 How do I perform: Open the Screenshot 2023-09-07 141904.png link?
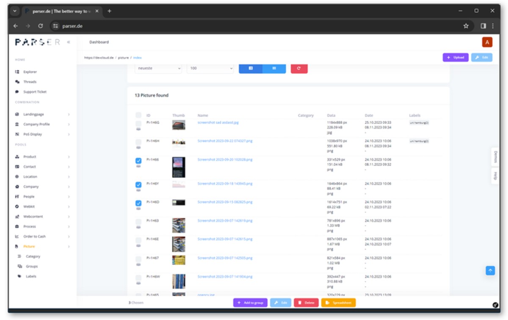[x=225, y=276]
